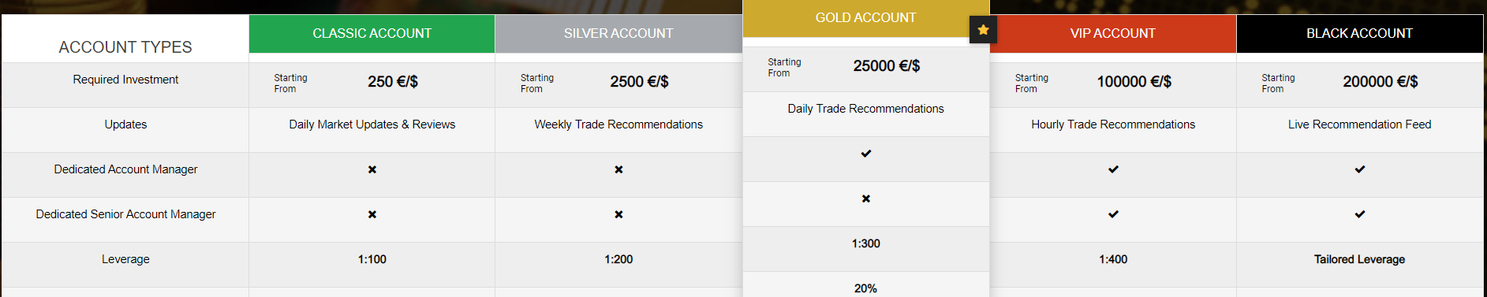Click VIP's Dedicated Account Manager checkmark
The height and width of the screenshot is (297, 1487).
coord(1113,169)
